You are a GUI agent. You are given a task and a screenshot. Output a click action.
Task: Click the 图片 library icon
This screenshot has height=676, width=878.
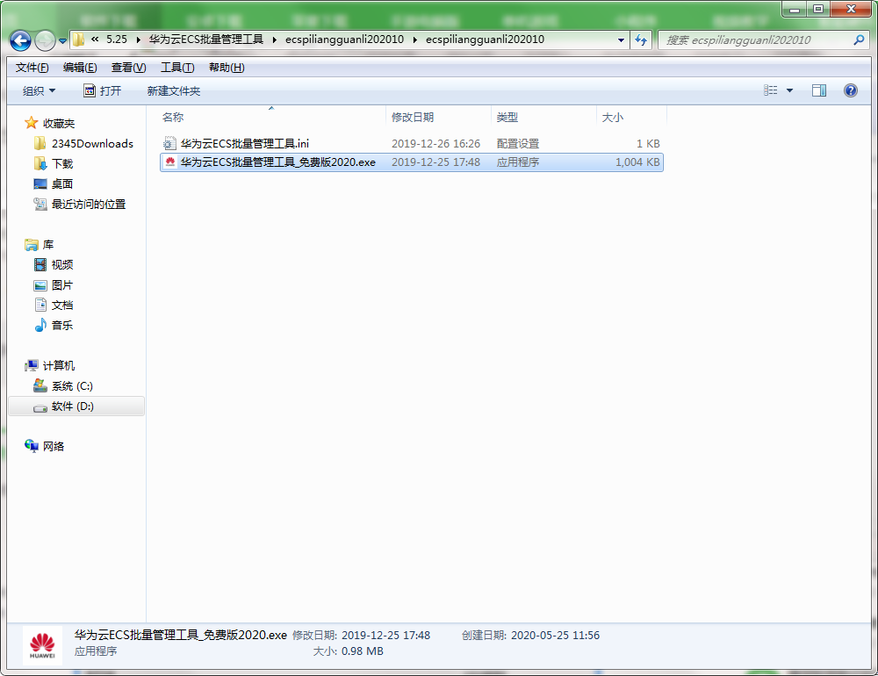click(x=40, y=285)
